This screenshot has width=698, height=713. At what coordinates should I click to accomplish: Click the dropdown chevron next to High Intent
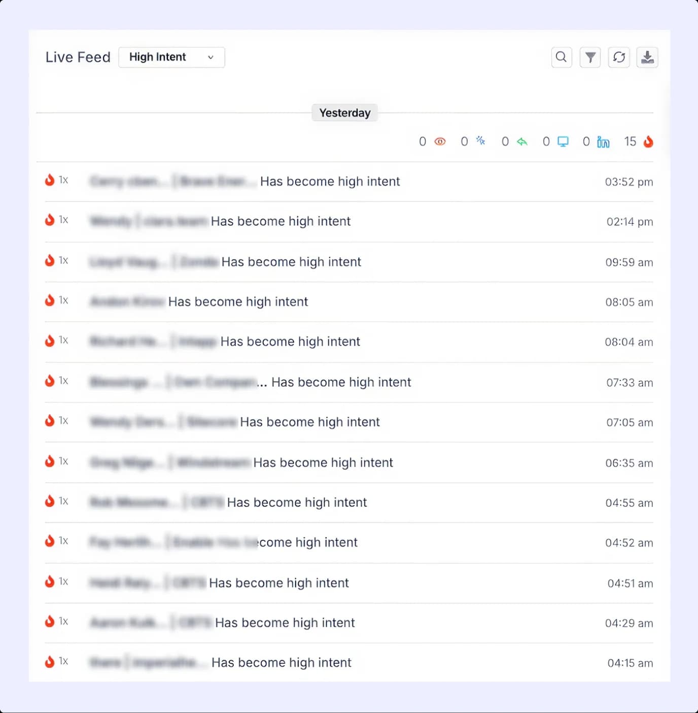tap(211, 57)
